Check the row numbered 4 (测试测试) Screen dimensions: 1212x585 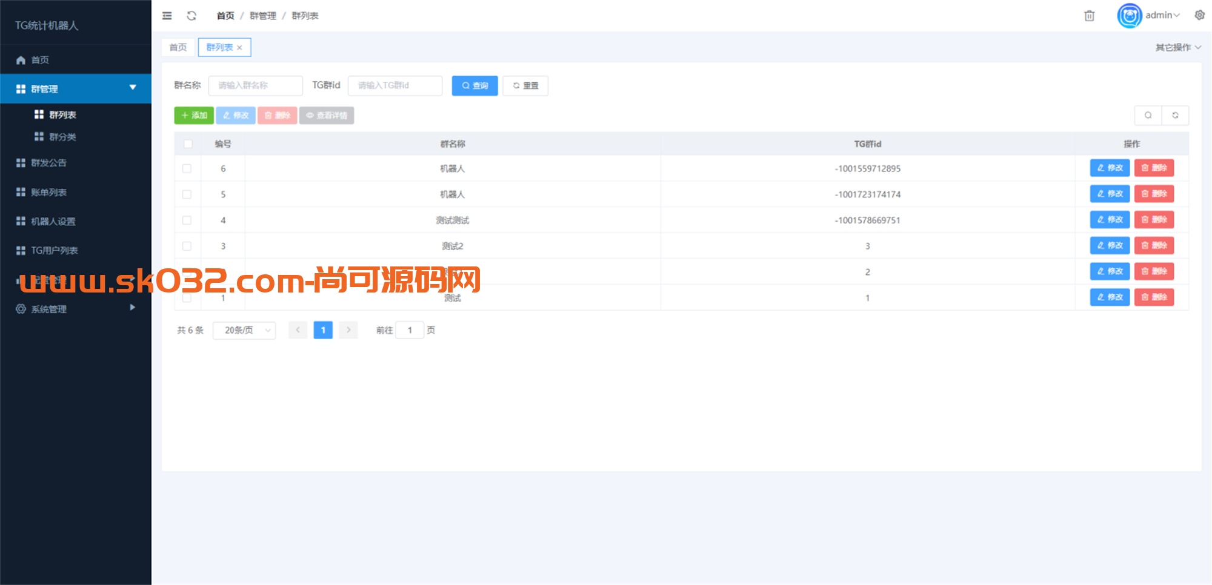[187, 220]
